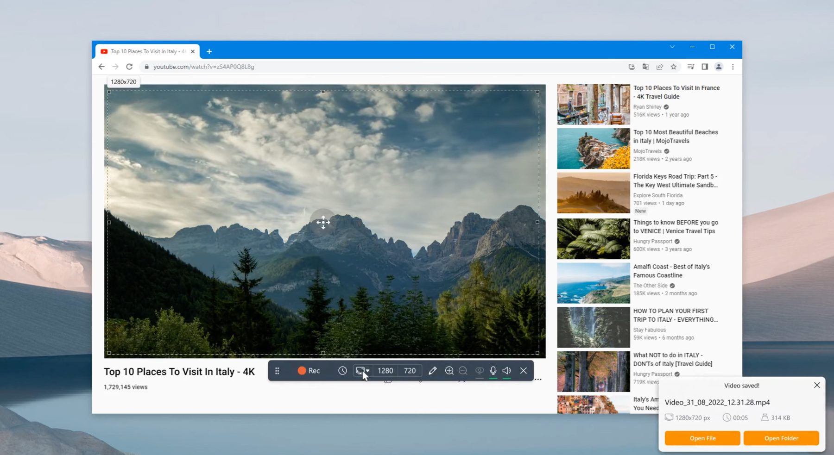Screen dimensions: 834x455
Task: Start recording with the Rec button
Action: [x=308, y=370]
